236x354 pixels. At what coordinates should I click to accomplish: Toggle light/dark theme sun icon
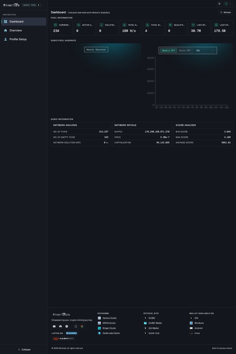coord(219,4)
